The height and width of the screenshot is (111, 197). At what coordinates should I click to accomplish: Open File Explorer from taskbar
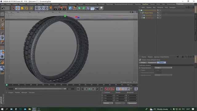(30, 109)
